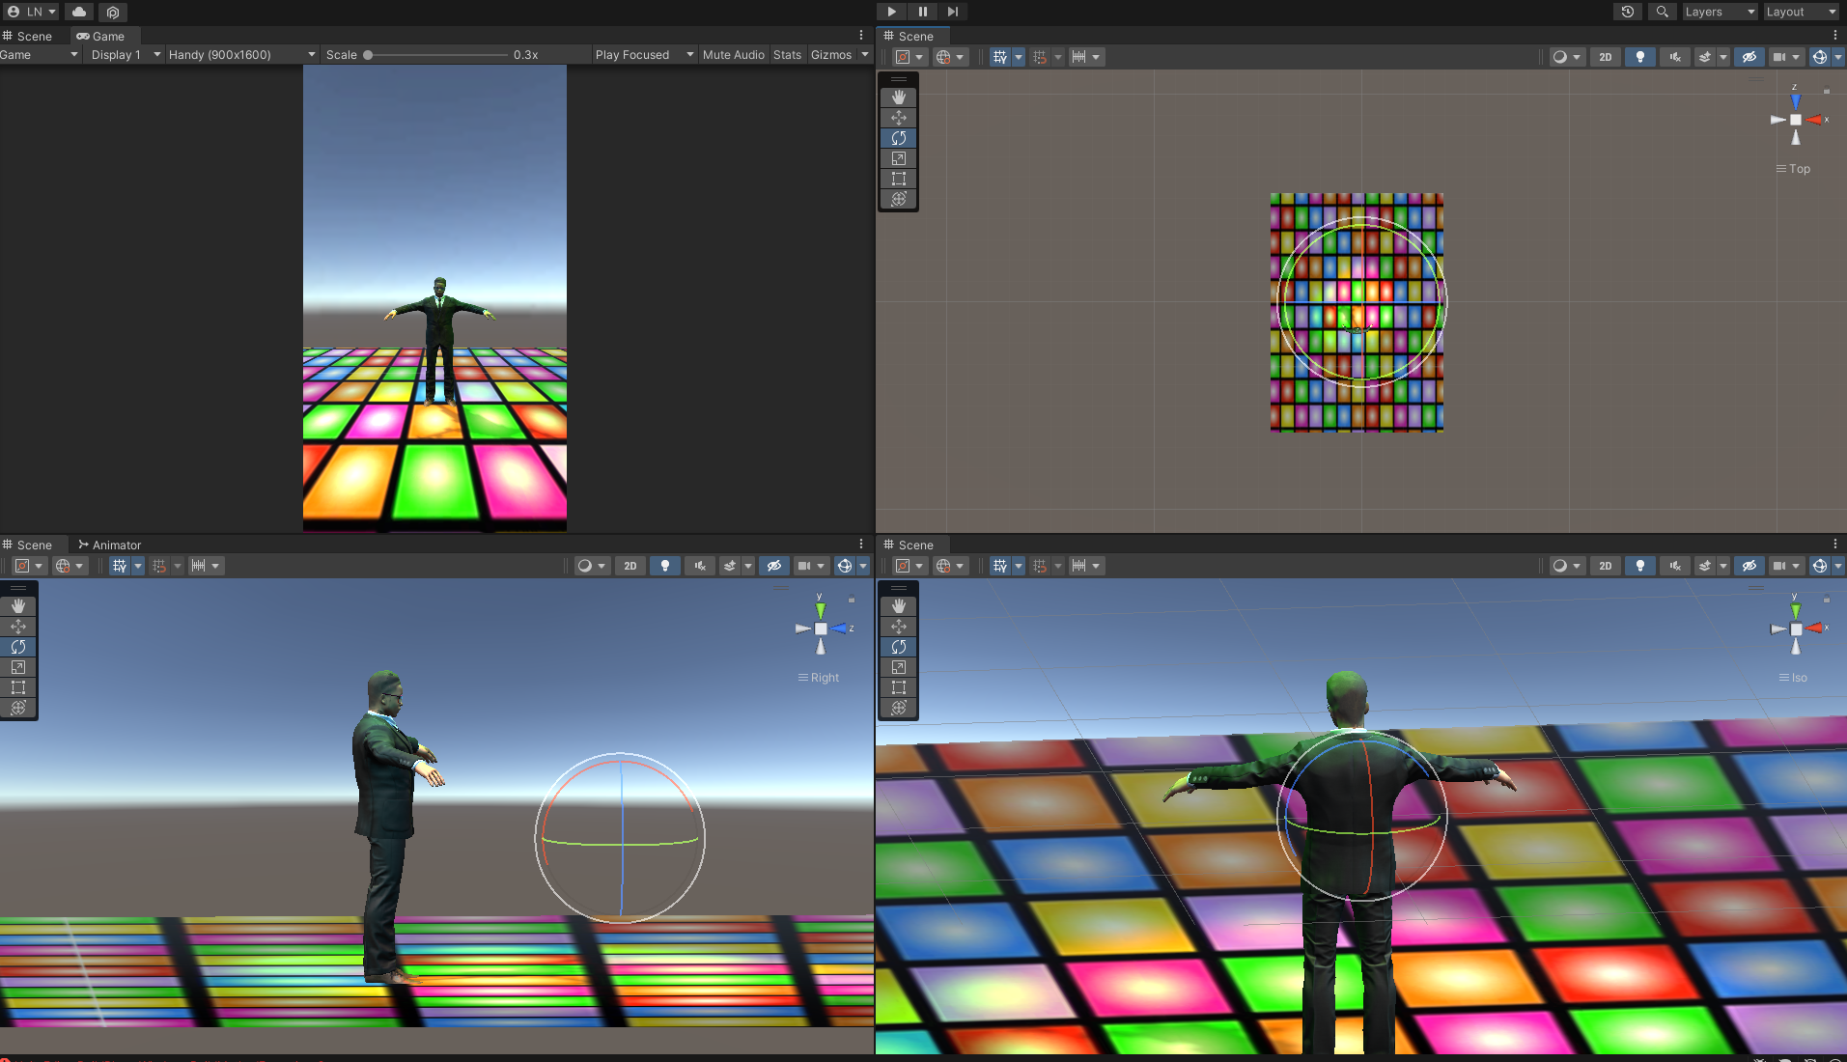Image resolution: width=1847 pixels, height=1062 pixels.
Task: Expand the Handy (900x1600) resolution dropdown
Action: [241, 55]
